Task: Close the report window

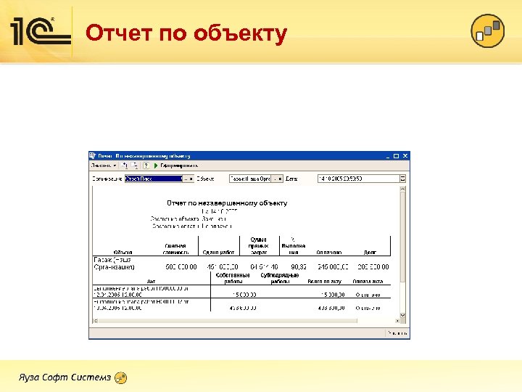Action: point(405,155)
